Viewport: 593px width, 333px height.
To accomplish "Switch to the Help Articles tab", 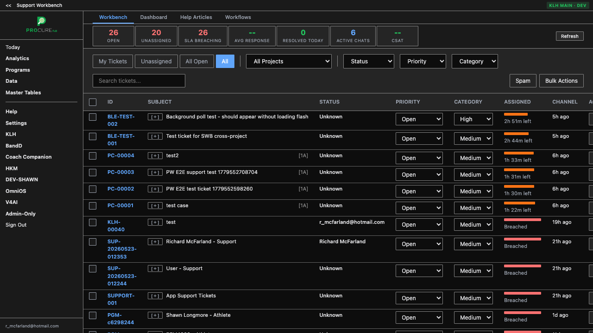I will pos(196,17).
